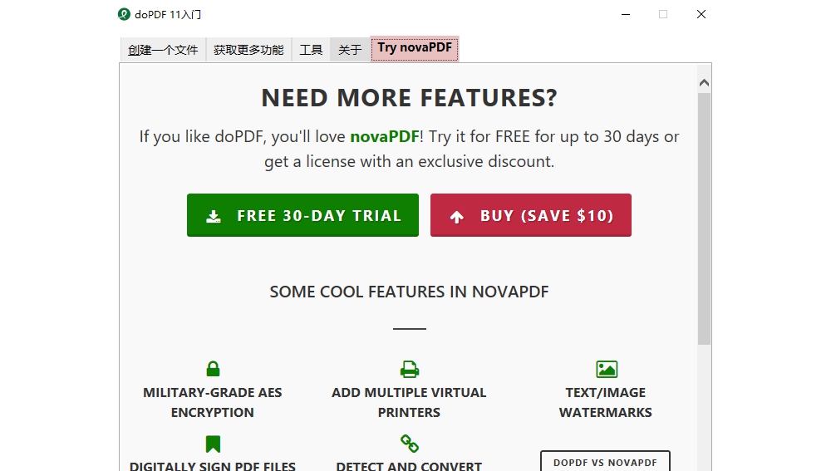Click the scrollbar up arrow

[x=704, y=82]
